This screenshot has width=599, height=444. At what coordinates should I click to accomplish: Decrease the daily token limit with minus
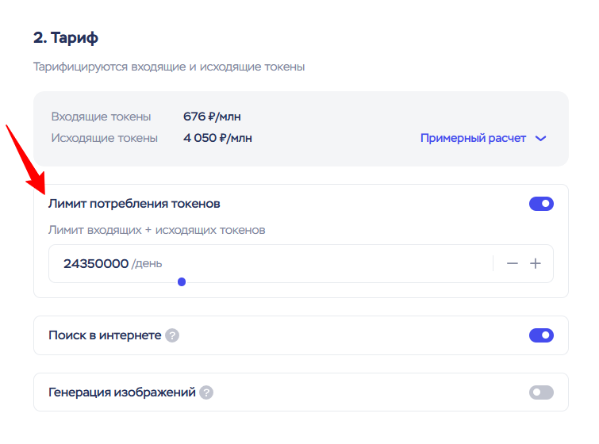(x=512, y=263)
